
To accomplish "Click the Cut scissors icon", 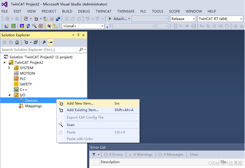I will pyautogui.click(x=67, y=19).
